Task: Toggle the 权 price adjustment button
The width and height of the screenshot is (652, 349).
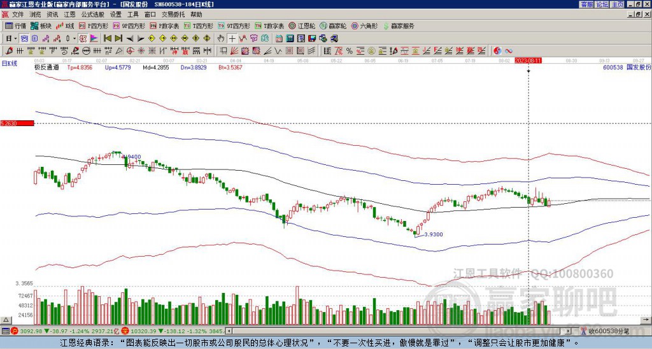Action: [83, 39]
